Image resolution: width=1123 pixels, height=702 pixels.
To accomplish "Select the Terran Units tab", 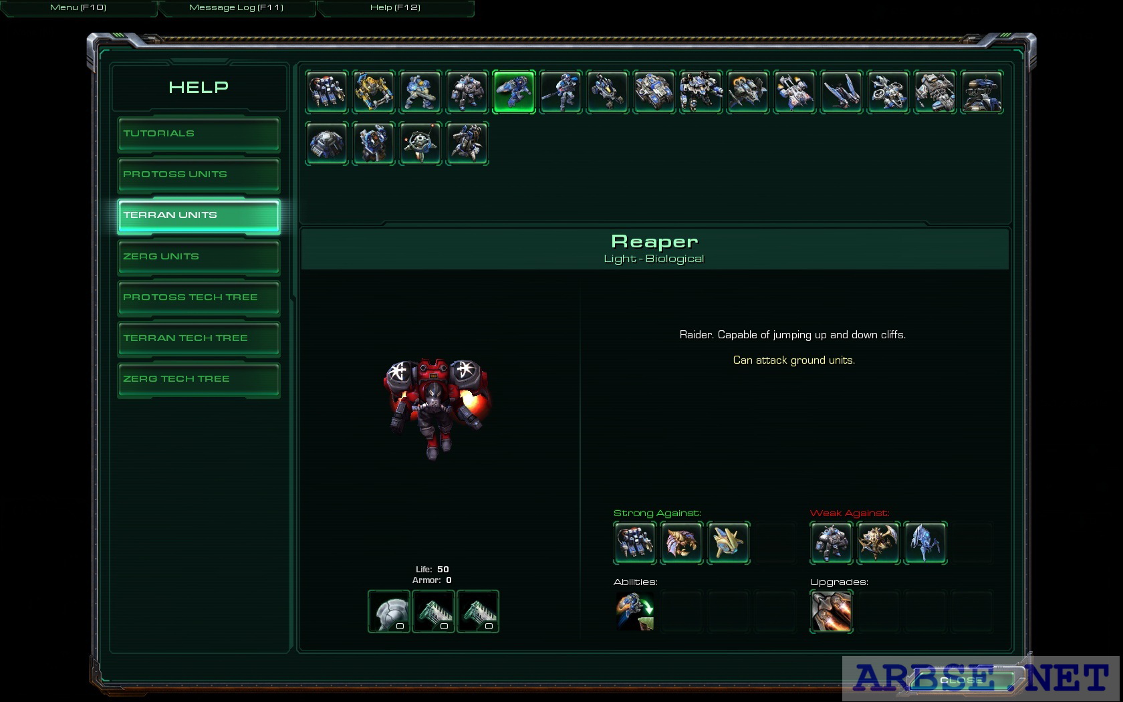I will pos(199,215).
